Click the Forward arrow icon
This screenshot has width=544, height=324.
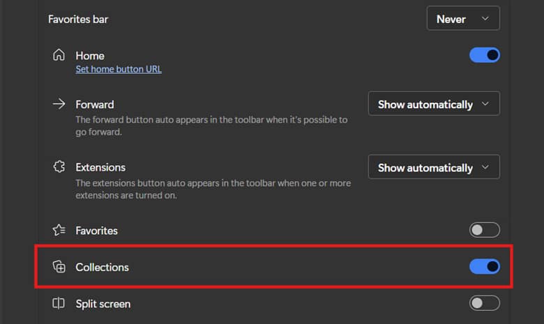(x=59, y=104)
